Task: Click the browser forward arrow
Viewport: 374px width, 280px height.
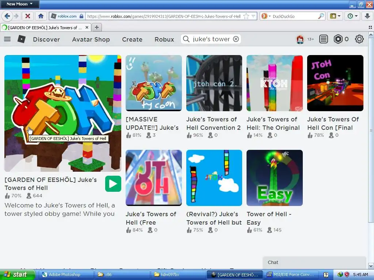Action: (16, 16)
